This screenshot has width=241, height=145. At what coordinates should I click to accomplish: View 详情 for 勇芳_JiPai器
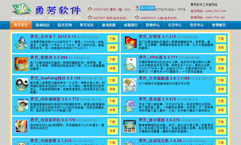tap(221, 68)
